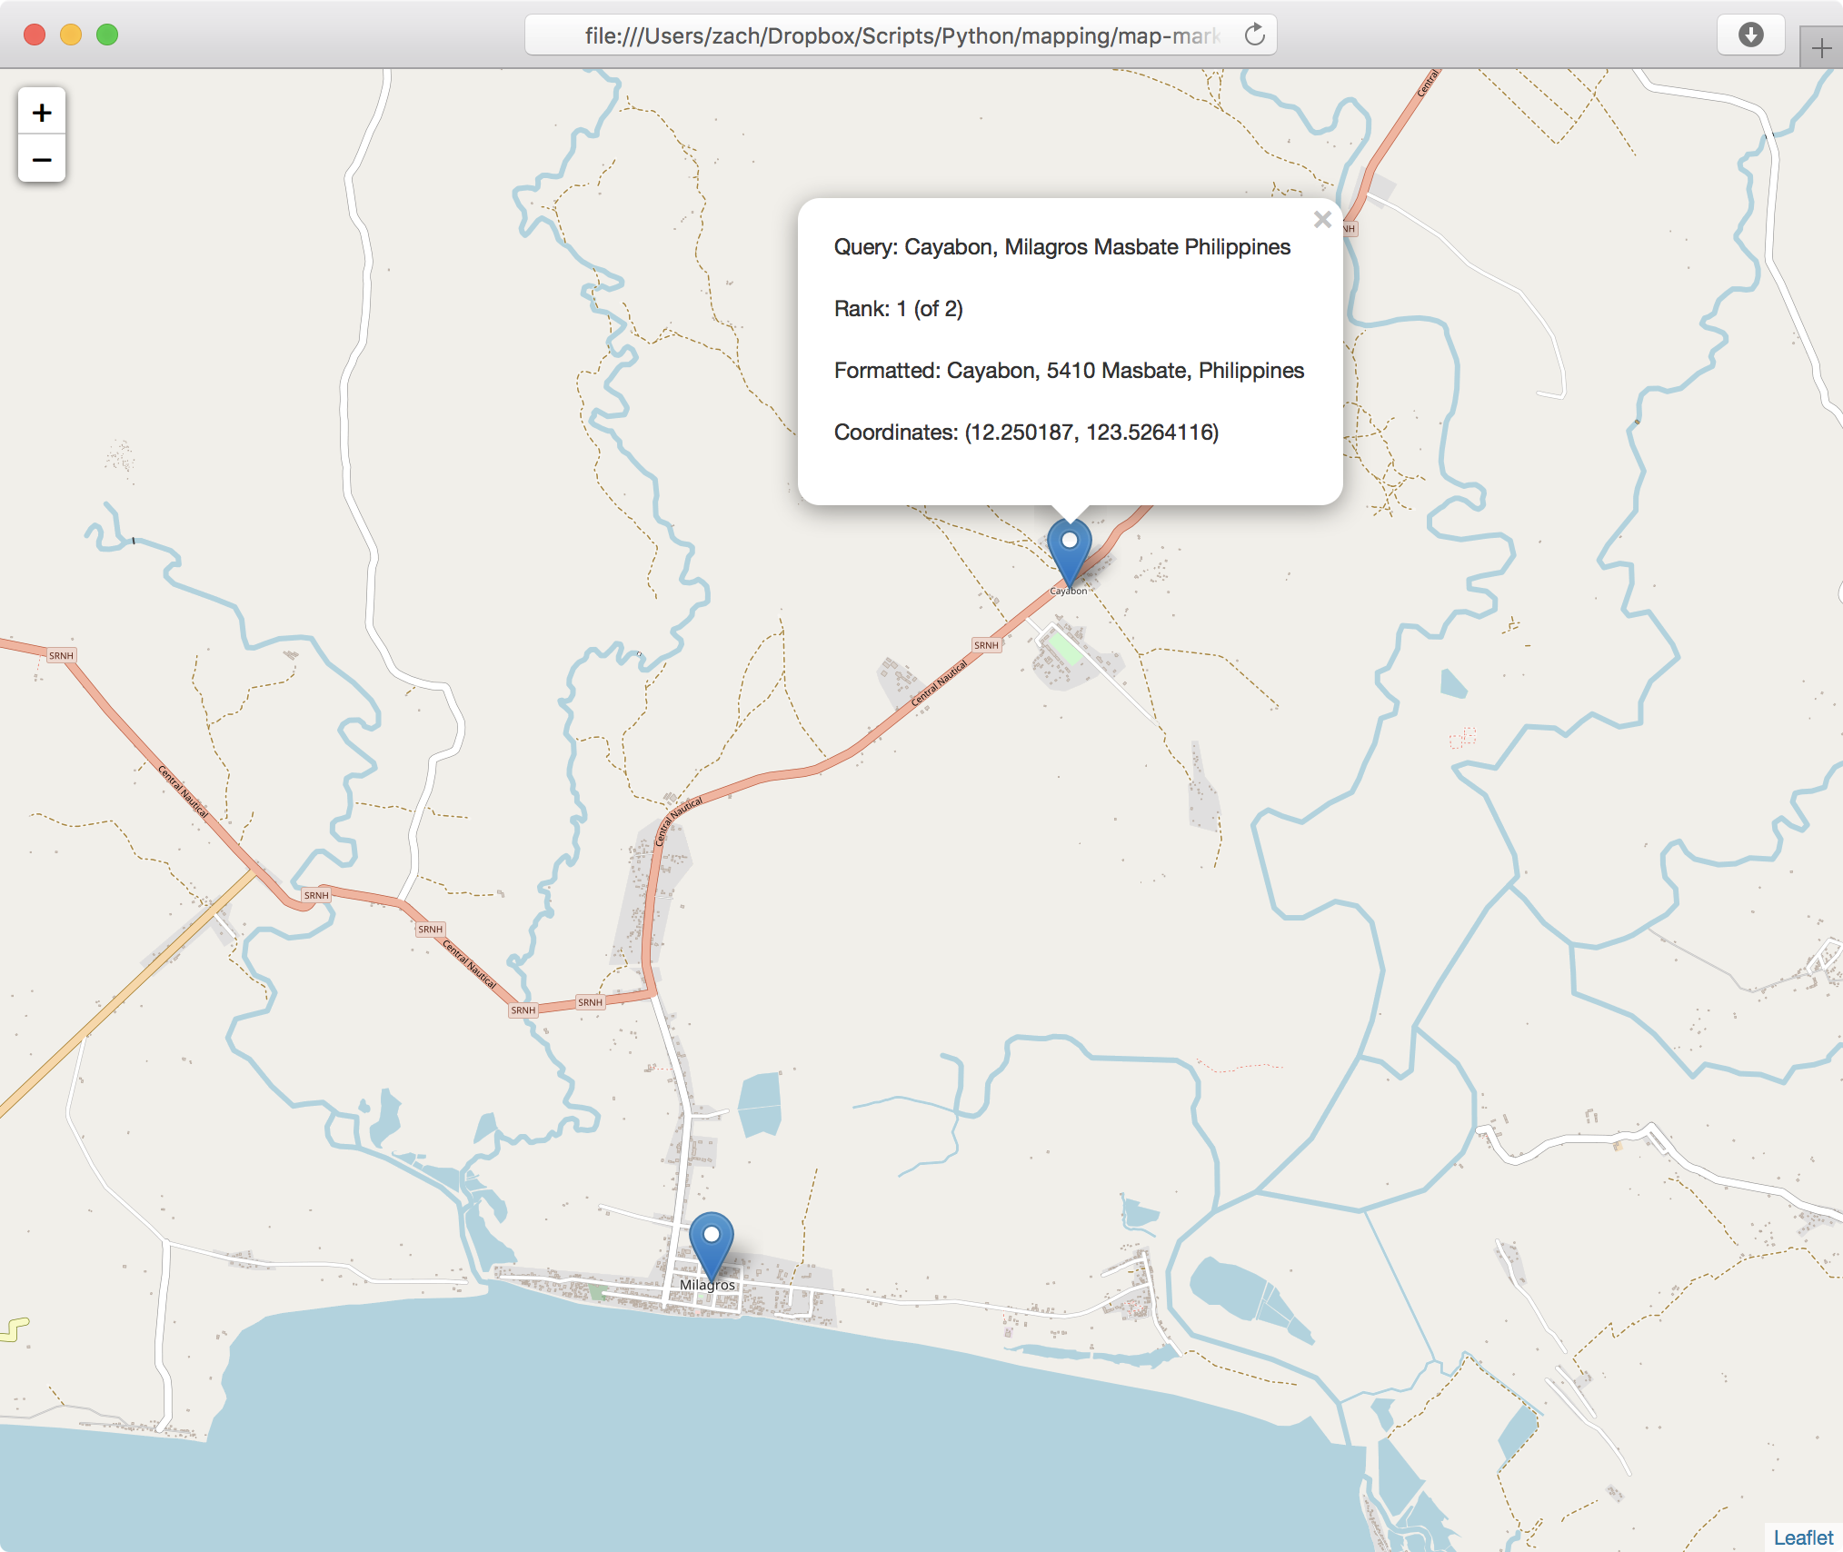Screen dimensions: 1843x1552
Task: Open a new tab with the plus button
Action: tap(1821, 48)
